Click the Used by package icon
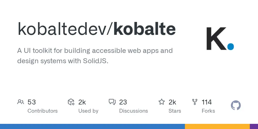The height and width of the screenshot is (129, 258). point(71,102)
